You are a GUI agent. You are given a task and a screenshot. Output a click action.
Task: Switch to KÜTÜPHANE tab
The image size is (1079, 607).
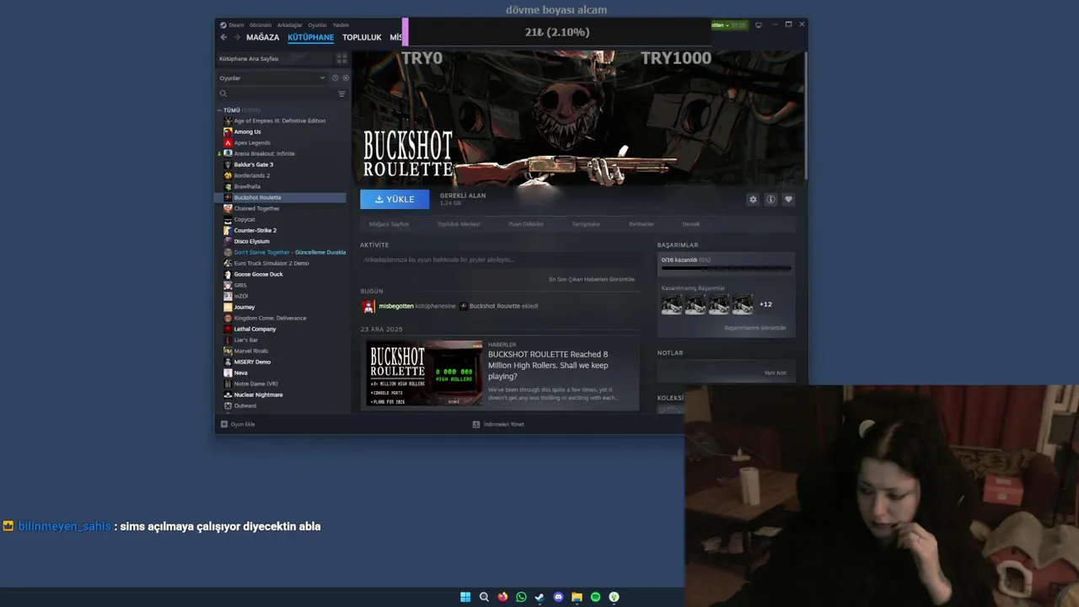pyautogui.click(x=311, y=37)
